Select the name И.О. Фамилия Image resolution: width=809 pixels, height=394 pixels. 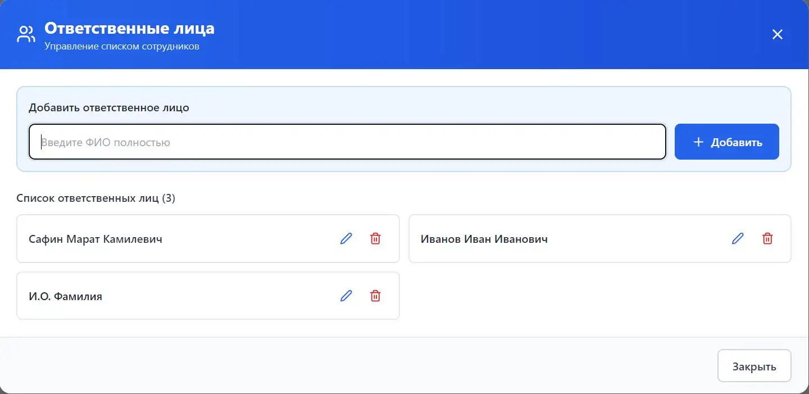click(x=65, y=296)
